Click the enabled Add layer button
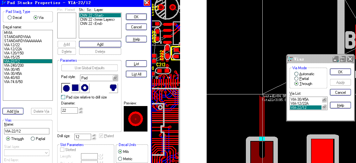The height and width of the screenshot is (163, 356). click(100, 44)
